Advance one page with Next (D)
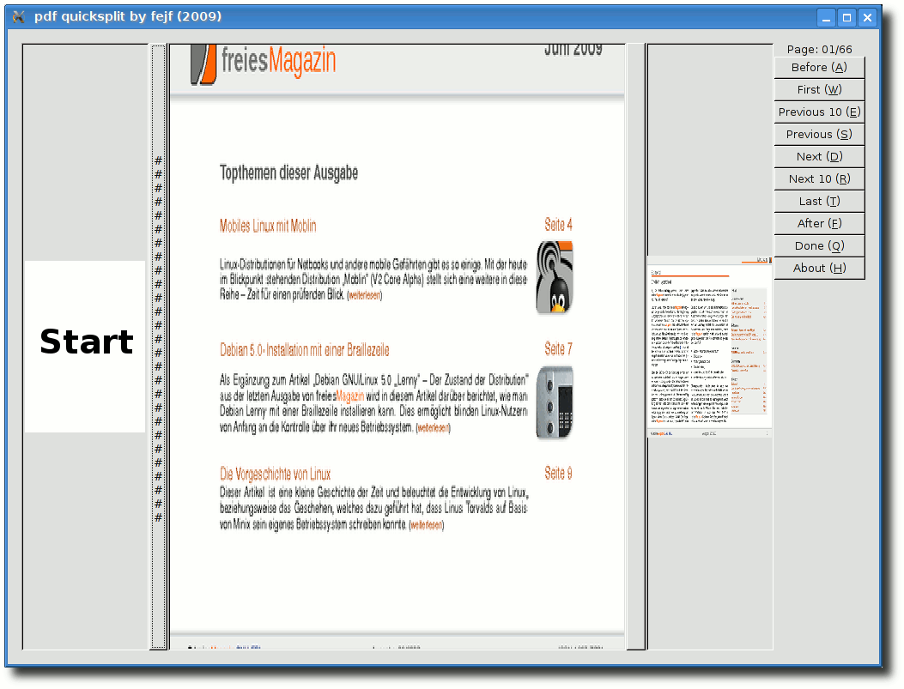The height and width of the screenshot is (689, 904). pyautogui.click(x=819, y=156)
